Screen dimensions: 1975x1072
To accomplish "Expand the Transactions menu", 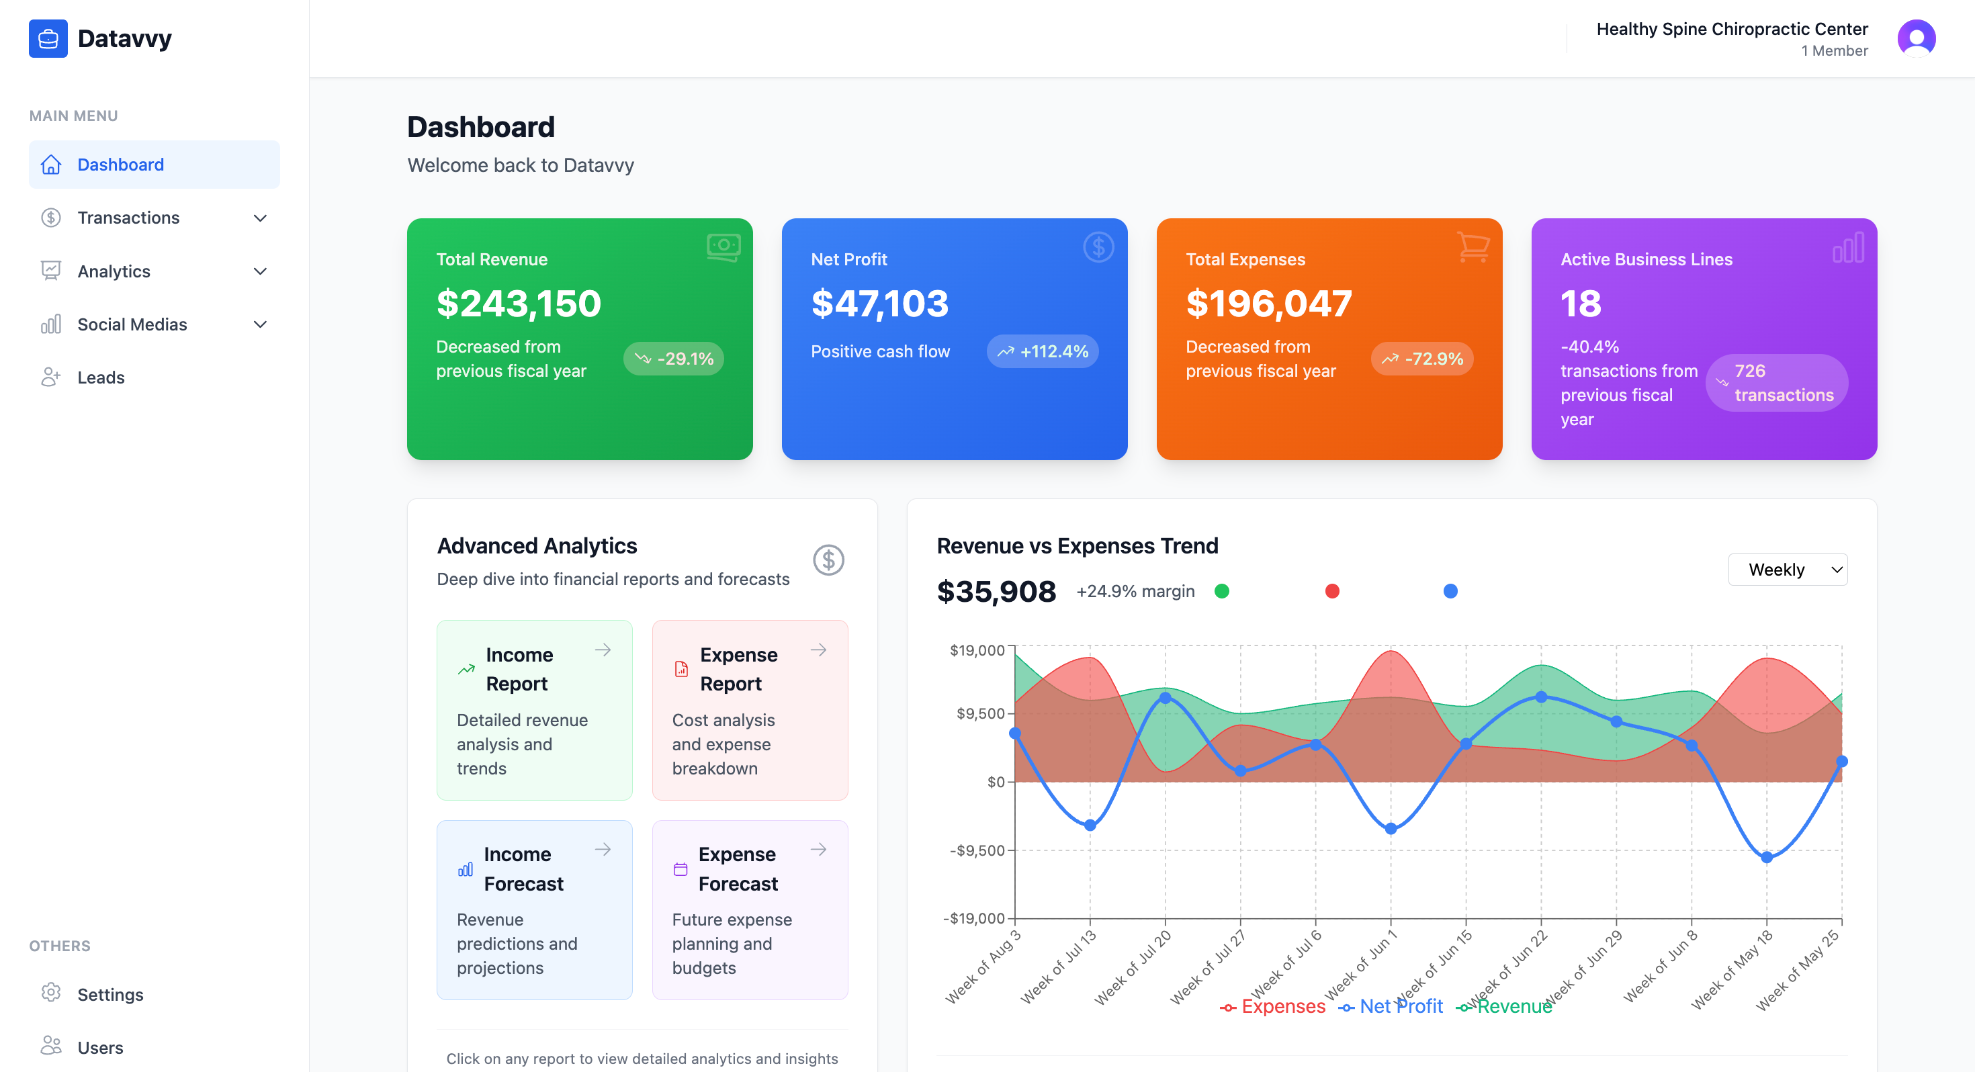I will click(260, 218).
